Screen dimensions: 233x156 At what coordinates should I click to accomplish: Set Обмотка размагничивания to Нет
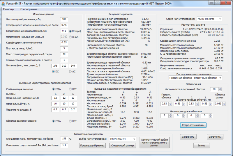[70, 121]
